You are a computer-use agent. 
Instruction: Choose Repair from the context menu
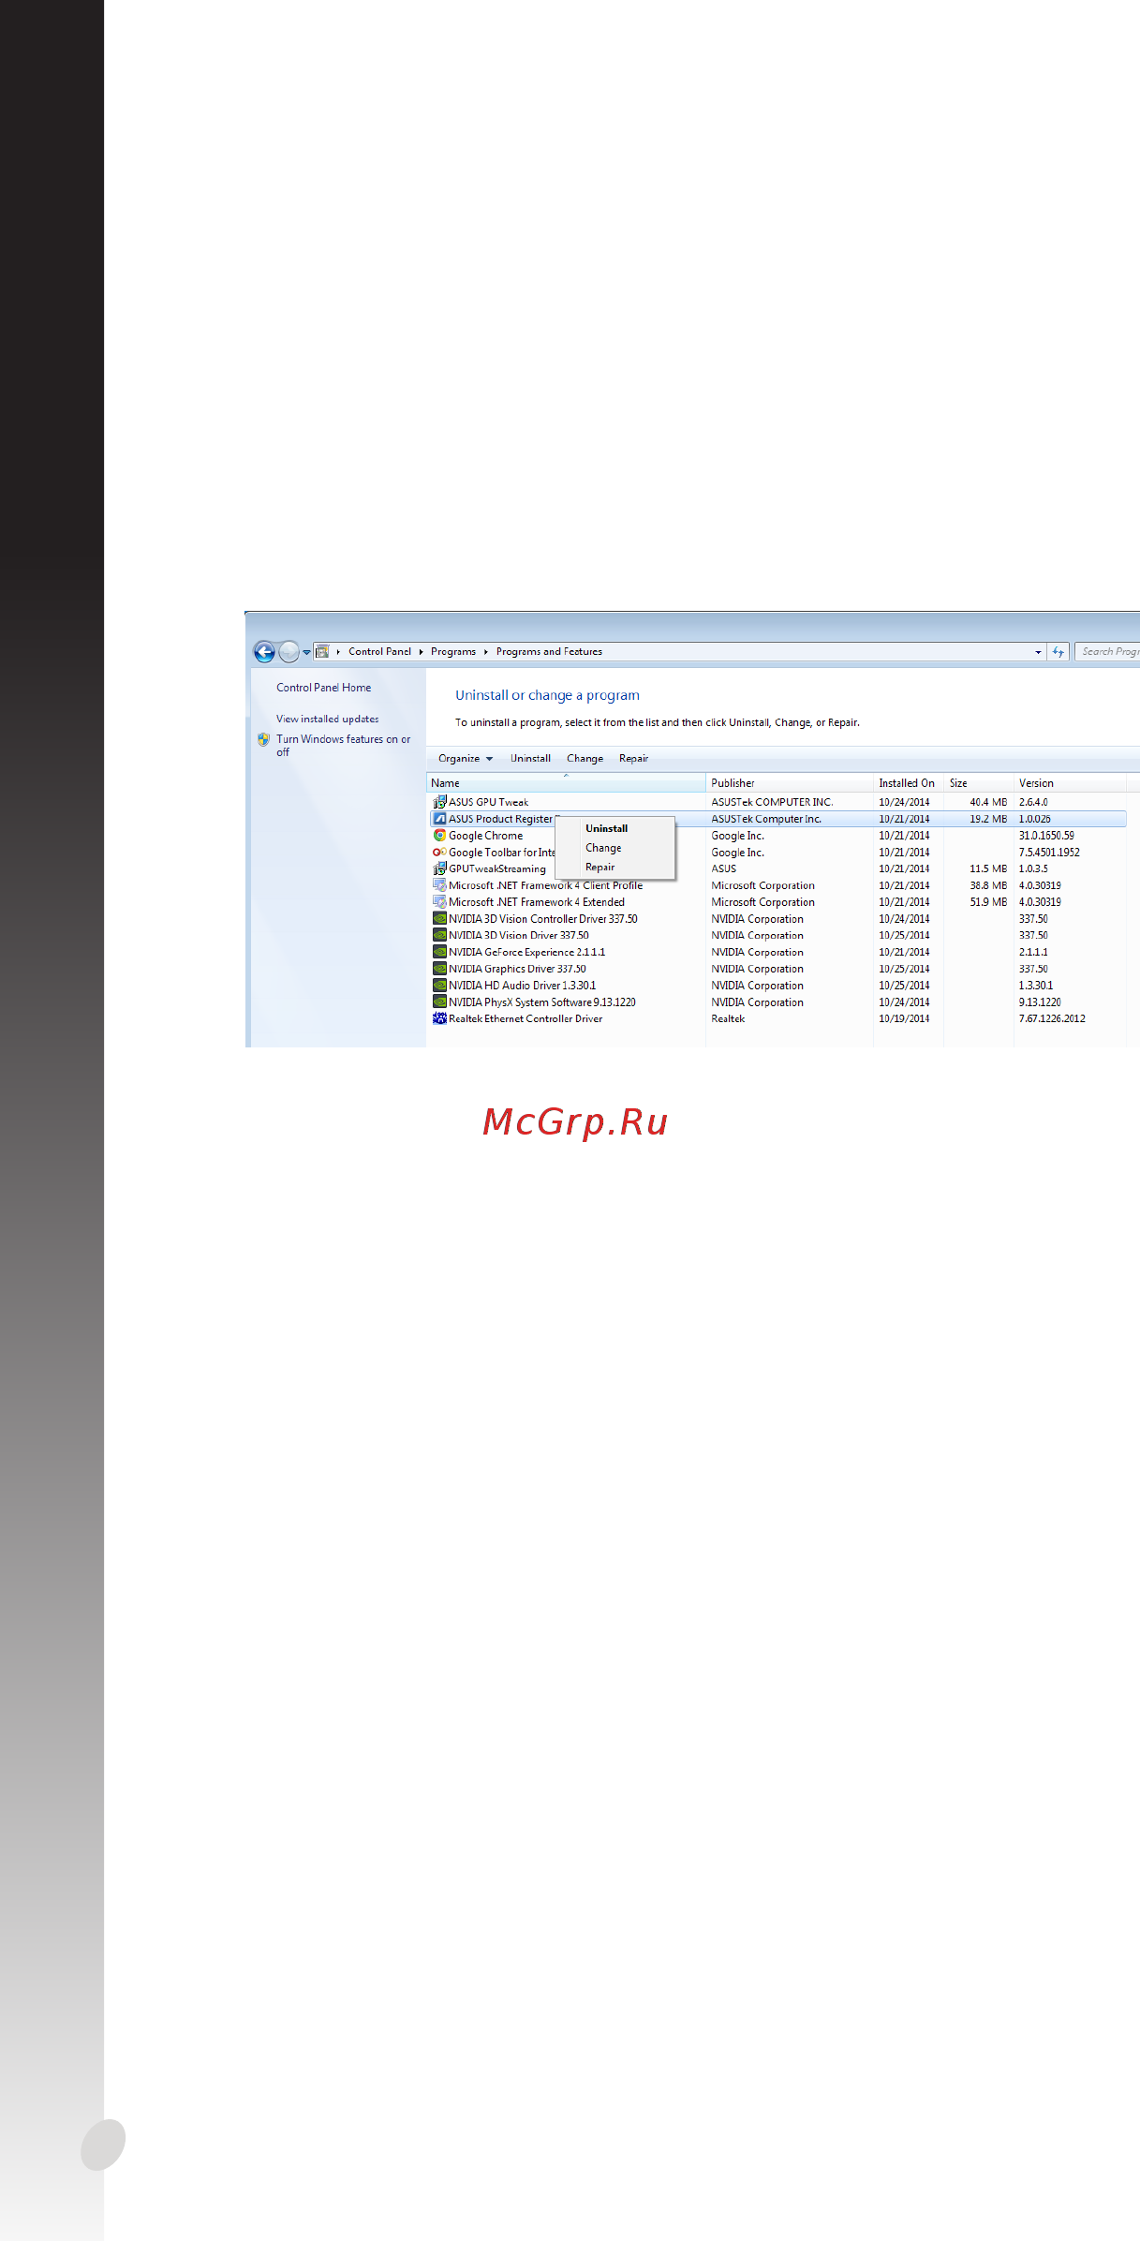pos(600,868)
